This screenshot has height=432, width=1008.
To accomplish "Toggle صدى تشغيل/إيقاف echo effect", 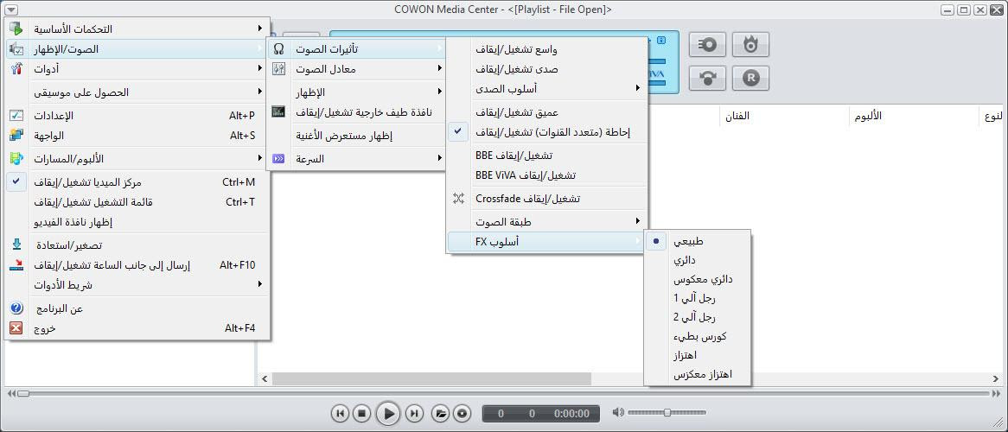I will tap(547, 69).
